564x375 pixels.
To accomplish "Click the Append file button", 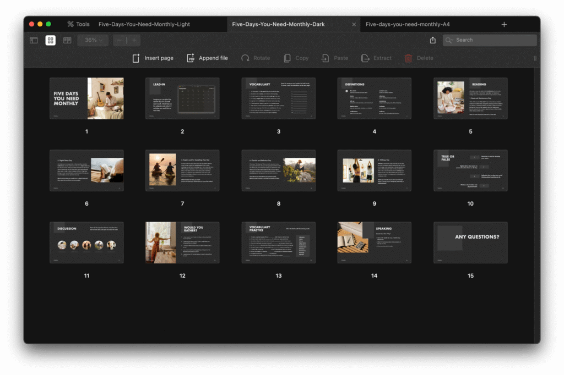I will click(x=207, y=58).
